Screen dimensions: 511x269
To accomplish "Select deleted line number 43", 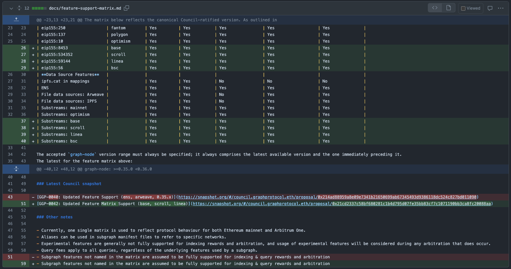I will pos(10,197).
